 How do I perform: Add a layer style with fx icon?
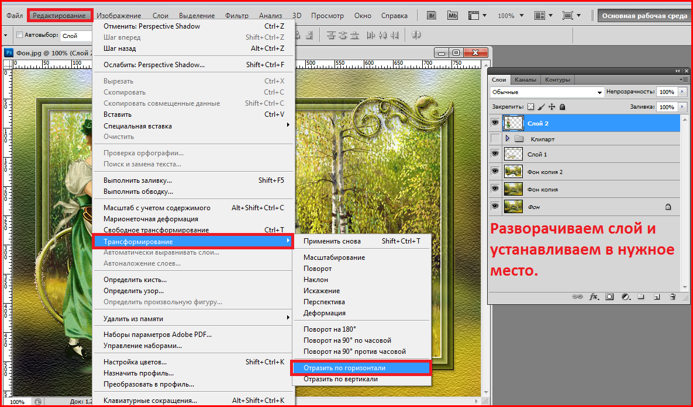(594, 297)
